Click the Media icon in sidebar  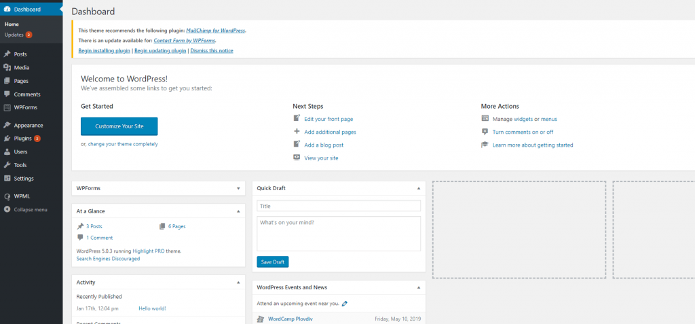(x=7, y=67)
